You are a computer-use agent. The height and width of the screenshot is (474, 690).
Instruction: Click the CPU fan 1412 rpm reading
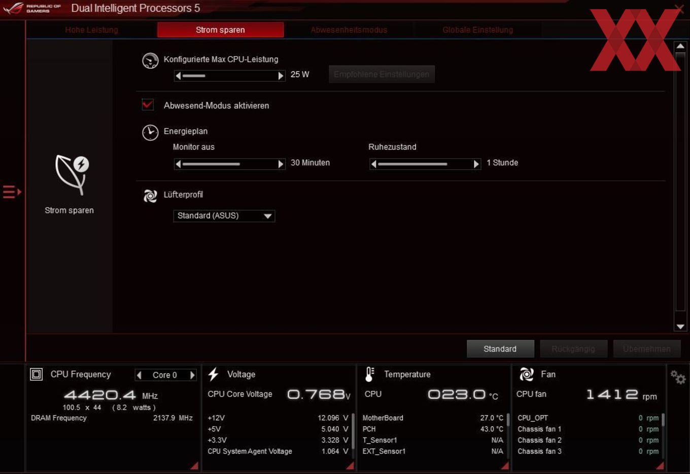tap(622, 394)
